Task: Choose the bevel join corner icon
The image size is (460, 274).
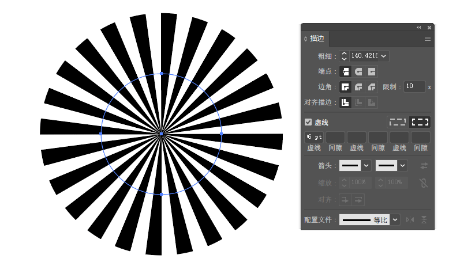Action: [372, 87]
